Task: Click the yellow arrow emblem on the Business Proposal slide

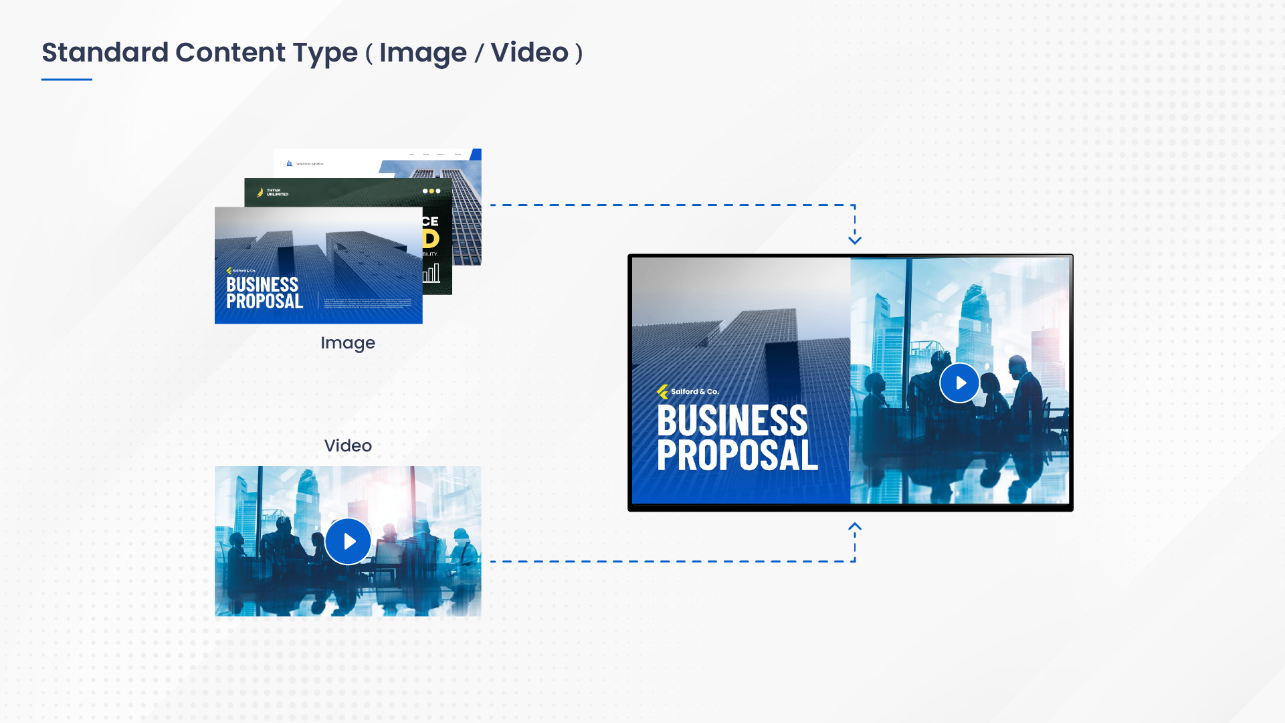Action: point(229,270)
